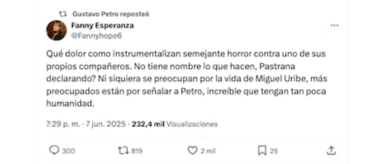The width and height of the screenshot is (383, 164).
Task: Click the small repost icon beside Gustavo Petro
Action: (x=63, y=14)
